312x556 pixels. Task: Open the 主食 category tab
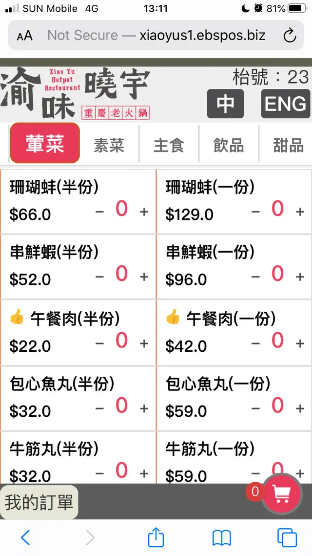tap(169, 145)
